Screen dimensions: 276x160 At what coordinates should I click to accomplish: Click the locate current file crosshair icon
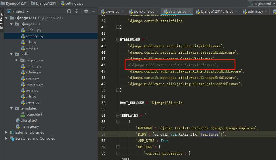pos(69,11)
